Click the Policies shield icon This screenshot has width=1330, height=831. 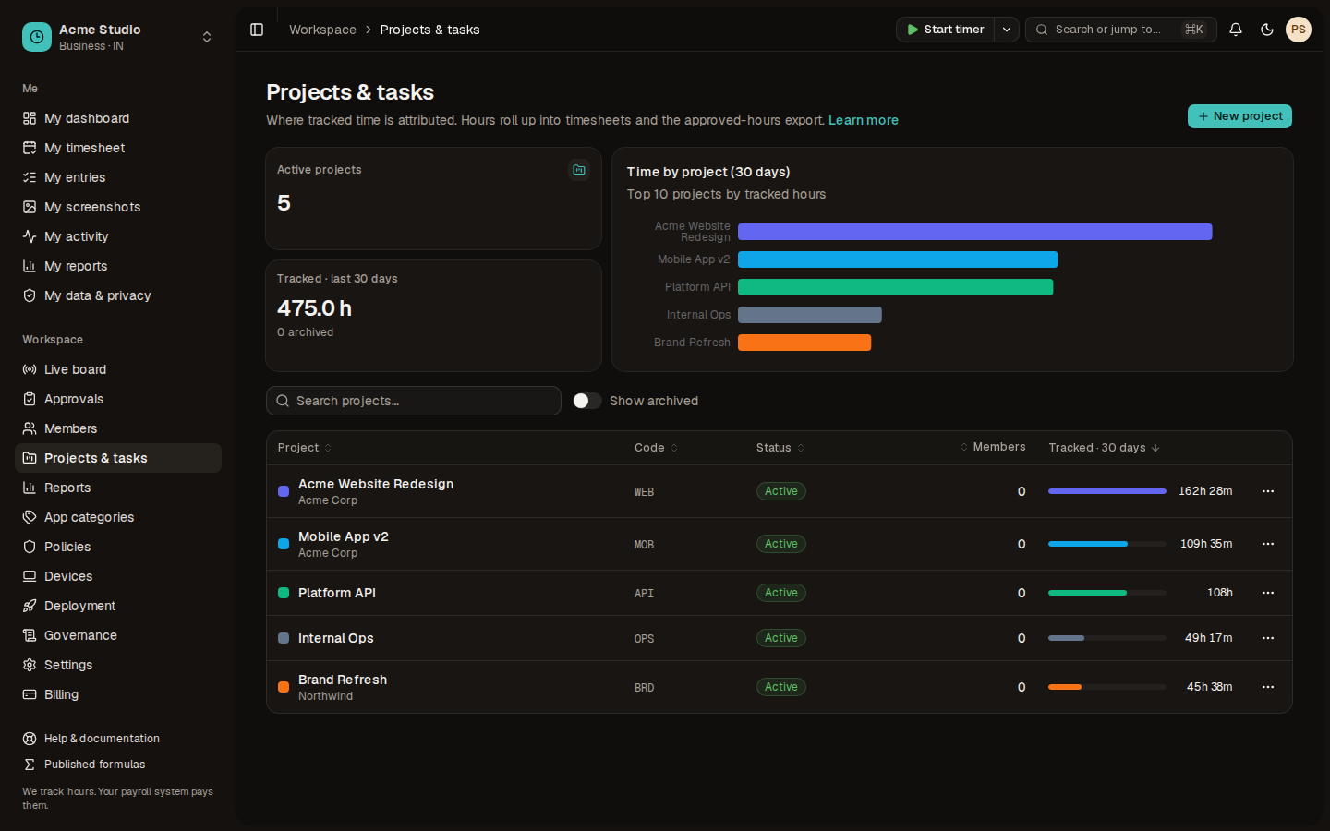point(30,547)
